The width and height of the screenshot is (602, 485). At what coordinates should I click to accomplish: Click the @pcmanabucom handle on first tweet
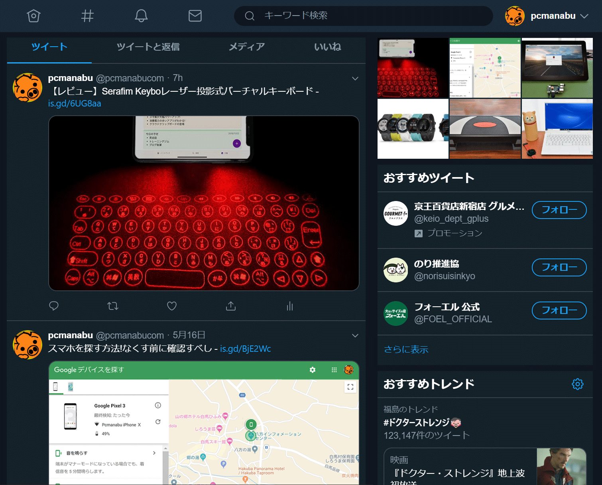pyautogui.click(x=130, y=78)
